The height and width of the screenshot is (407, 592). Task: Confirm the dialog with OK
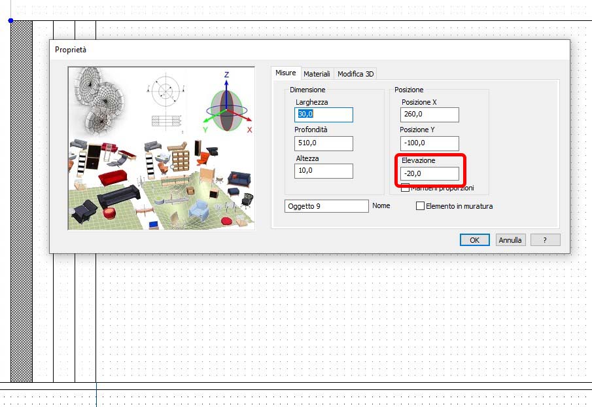pos(475,240)
